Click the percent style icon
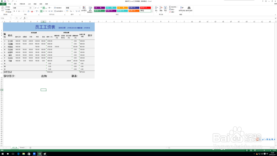Screen dimensions: 277x156 click(71, 11)
